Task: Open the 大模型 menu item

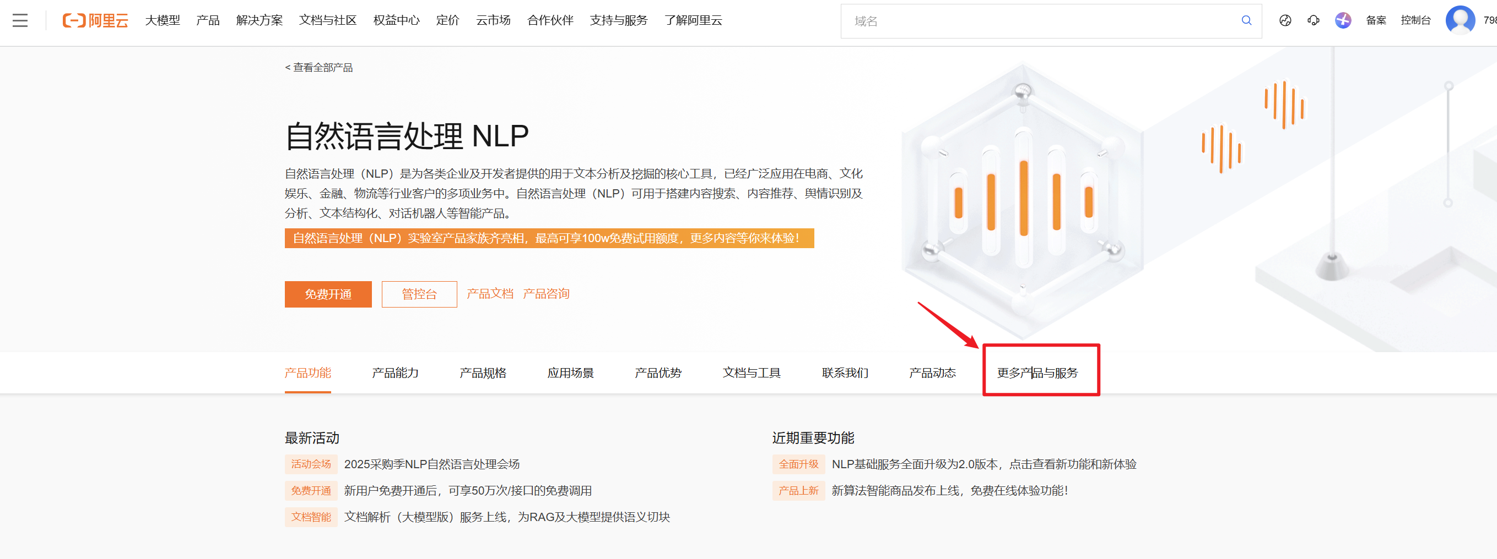Action: 163,21
